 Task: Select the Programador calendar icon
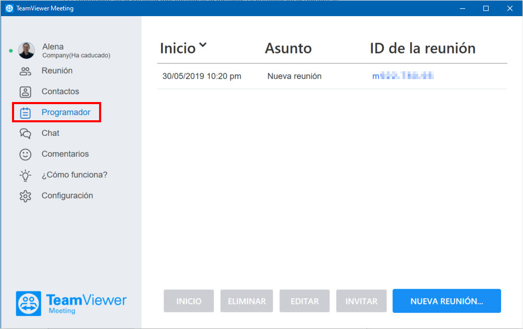[26, 113]
